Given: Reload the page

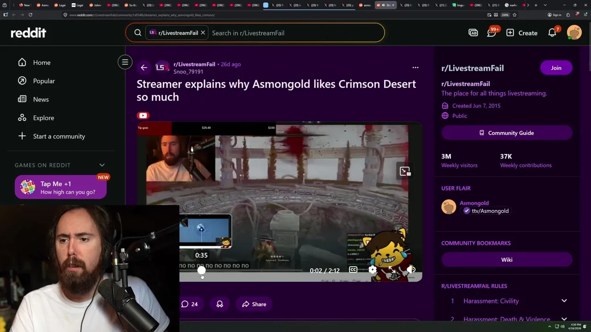Looking at the screenshot, I should click(x=30, y=15).
